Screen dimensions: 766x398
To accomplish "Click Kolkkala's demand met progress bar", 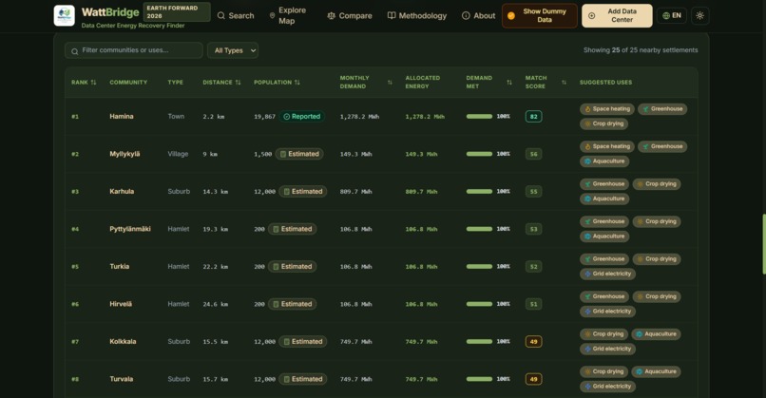I will [479, 341].
